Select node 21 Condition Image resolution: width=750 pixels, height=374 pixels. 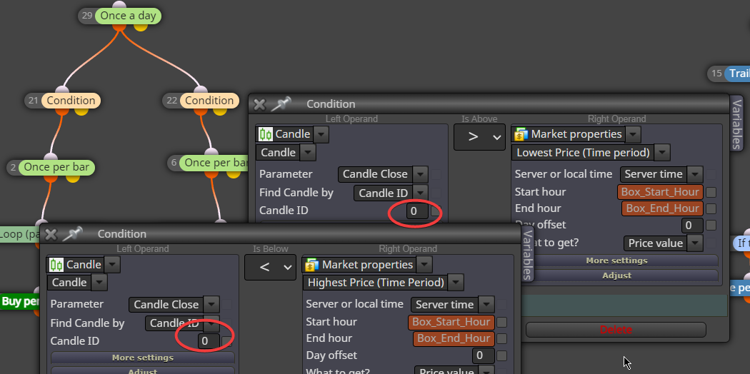(x=71, y=101)
